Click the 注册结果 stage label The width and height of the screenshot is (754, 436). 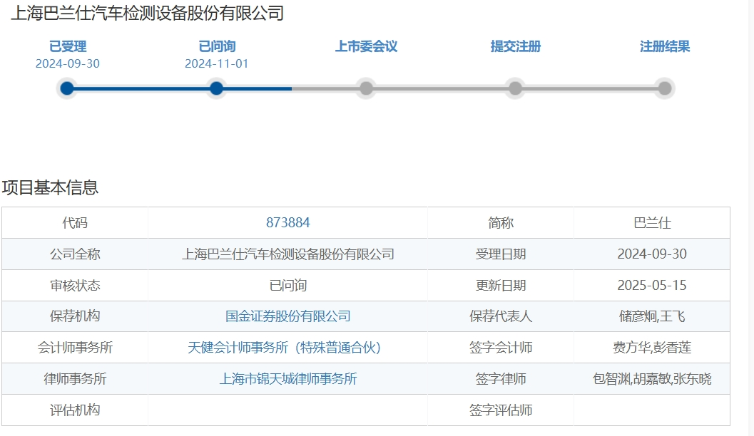(x=665, y=46)
